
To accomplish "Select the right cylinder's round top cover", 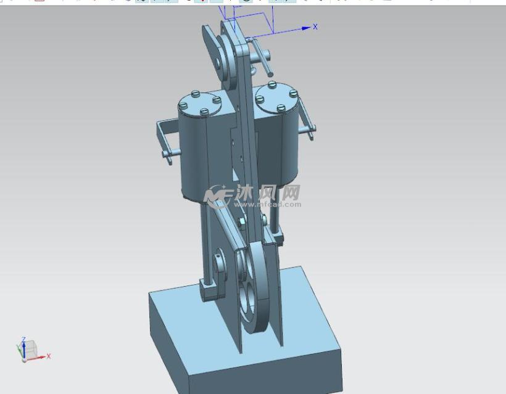I will coord(276,97).
